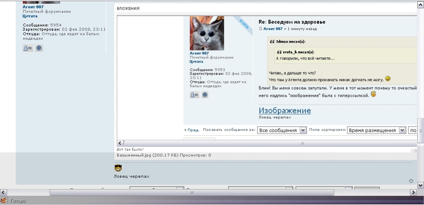Click post title 'Re: Беседуем на здоровье'

click(292, 22)
